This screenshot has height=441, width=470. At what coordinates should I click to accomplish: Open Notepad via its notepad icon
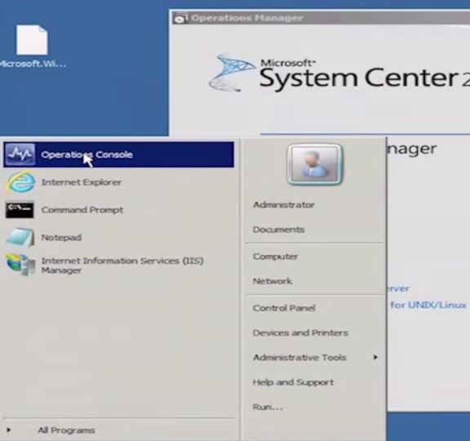(x=20, y=238)
